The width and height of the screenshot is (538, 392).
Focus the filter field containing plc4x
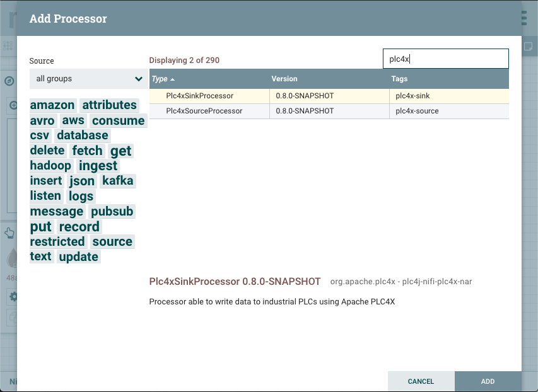(x=445, y=59)
